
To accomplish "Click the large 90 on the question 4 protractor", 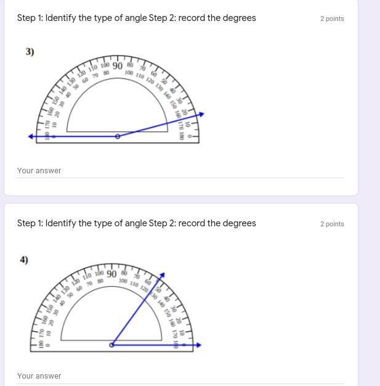I will point(111,274).
